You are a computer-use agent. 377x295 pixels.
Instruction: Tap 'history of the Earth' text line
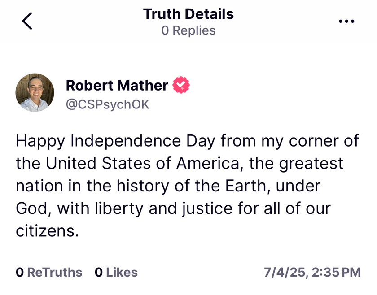[191, 186]
